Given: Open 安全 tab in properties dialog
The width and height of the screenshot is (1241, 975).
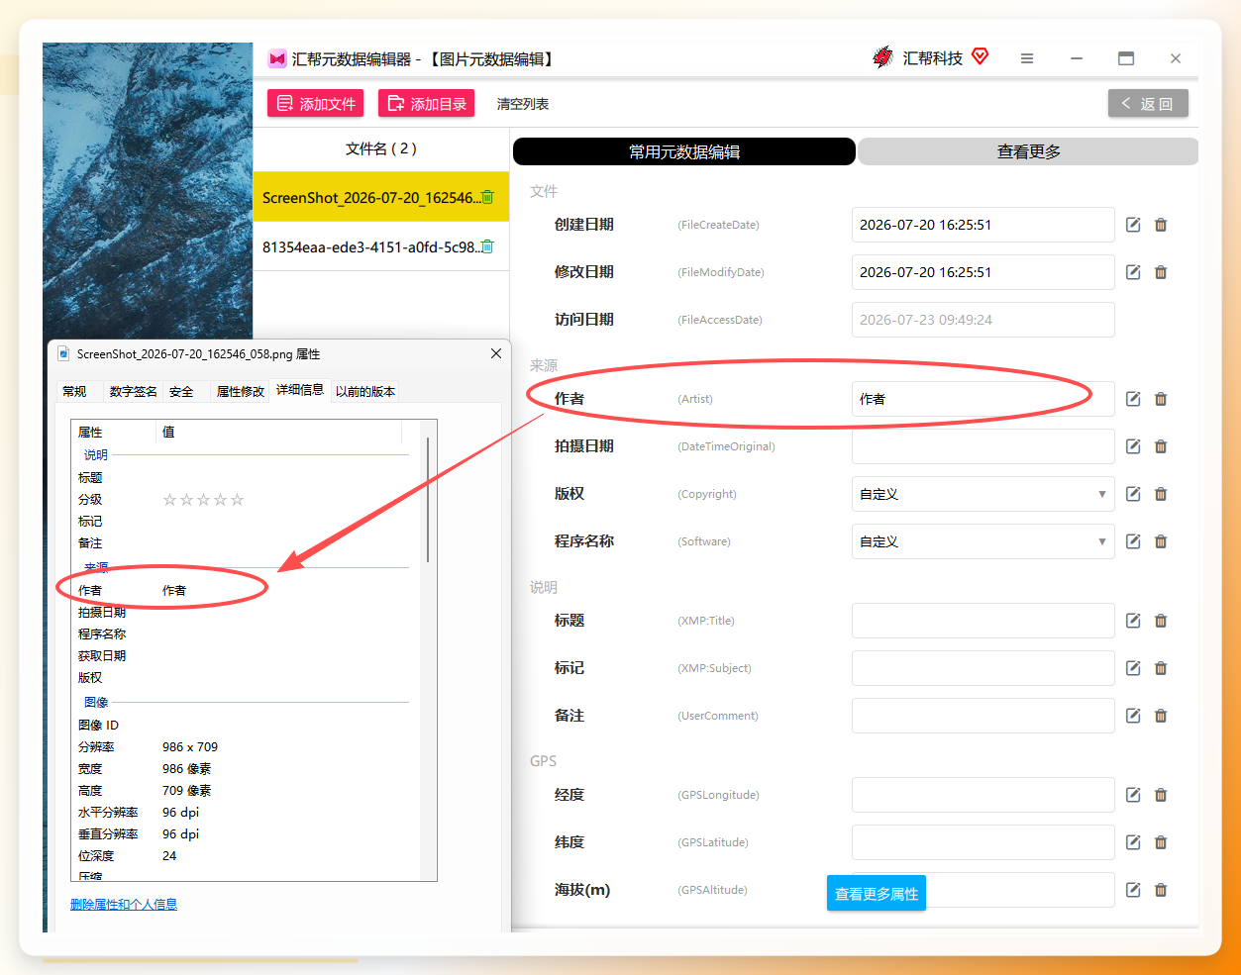Looking at the screenshot, I should coord(181,391).
